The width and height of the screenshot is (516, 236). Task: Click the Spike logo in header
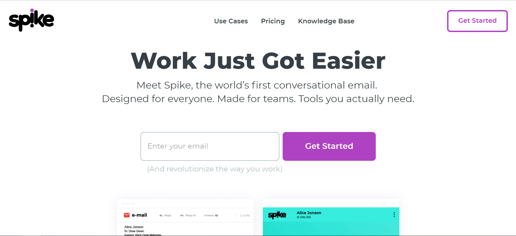point(32,20)
